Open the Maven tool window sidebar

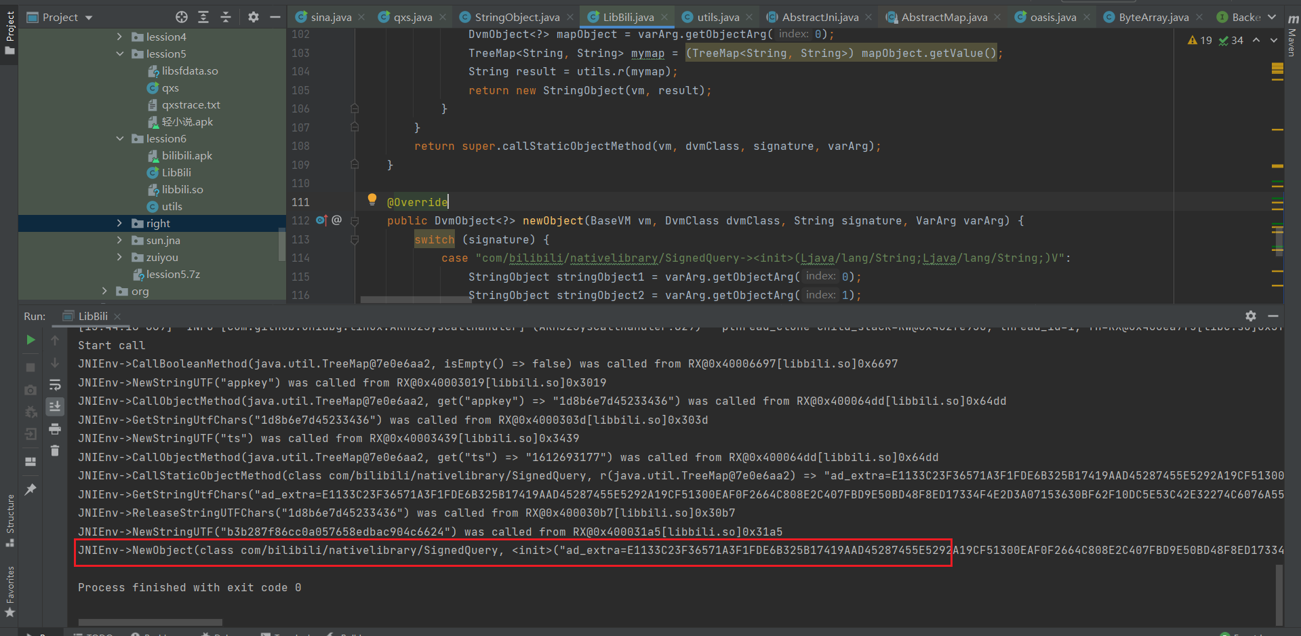(1292, 35)
